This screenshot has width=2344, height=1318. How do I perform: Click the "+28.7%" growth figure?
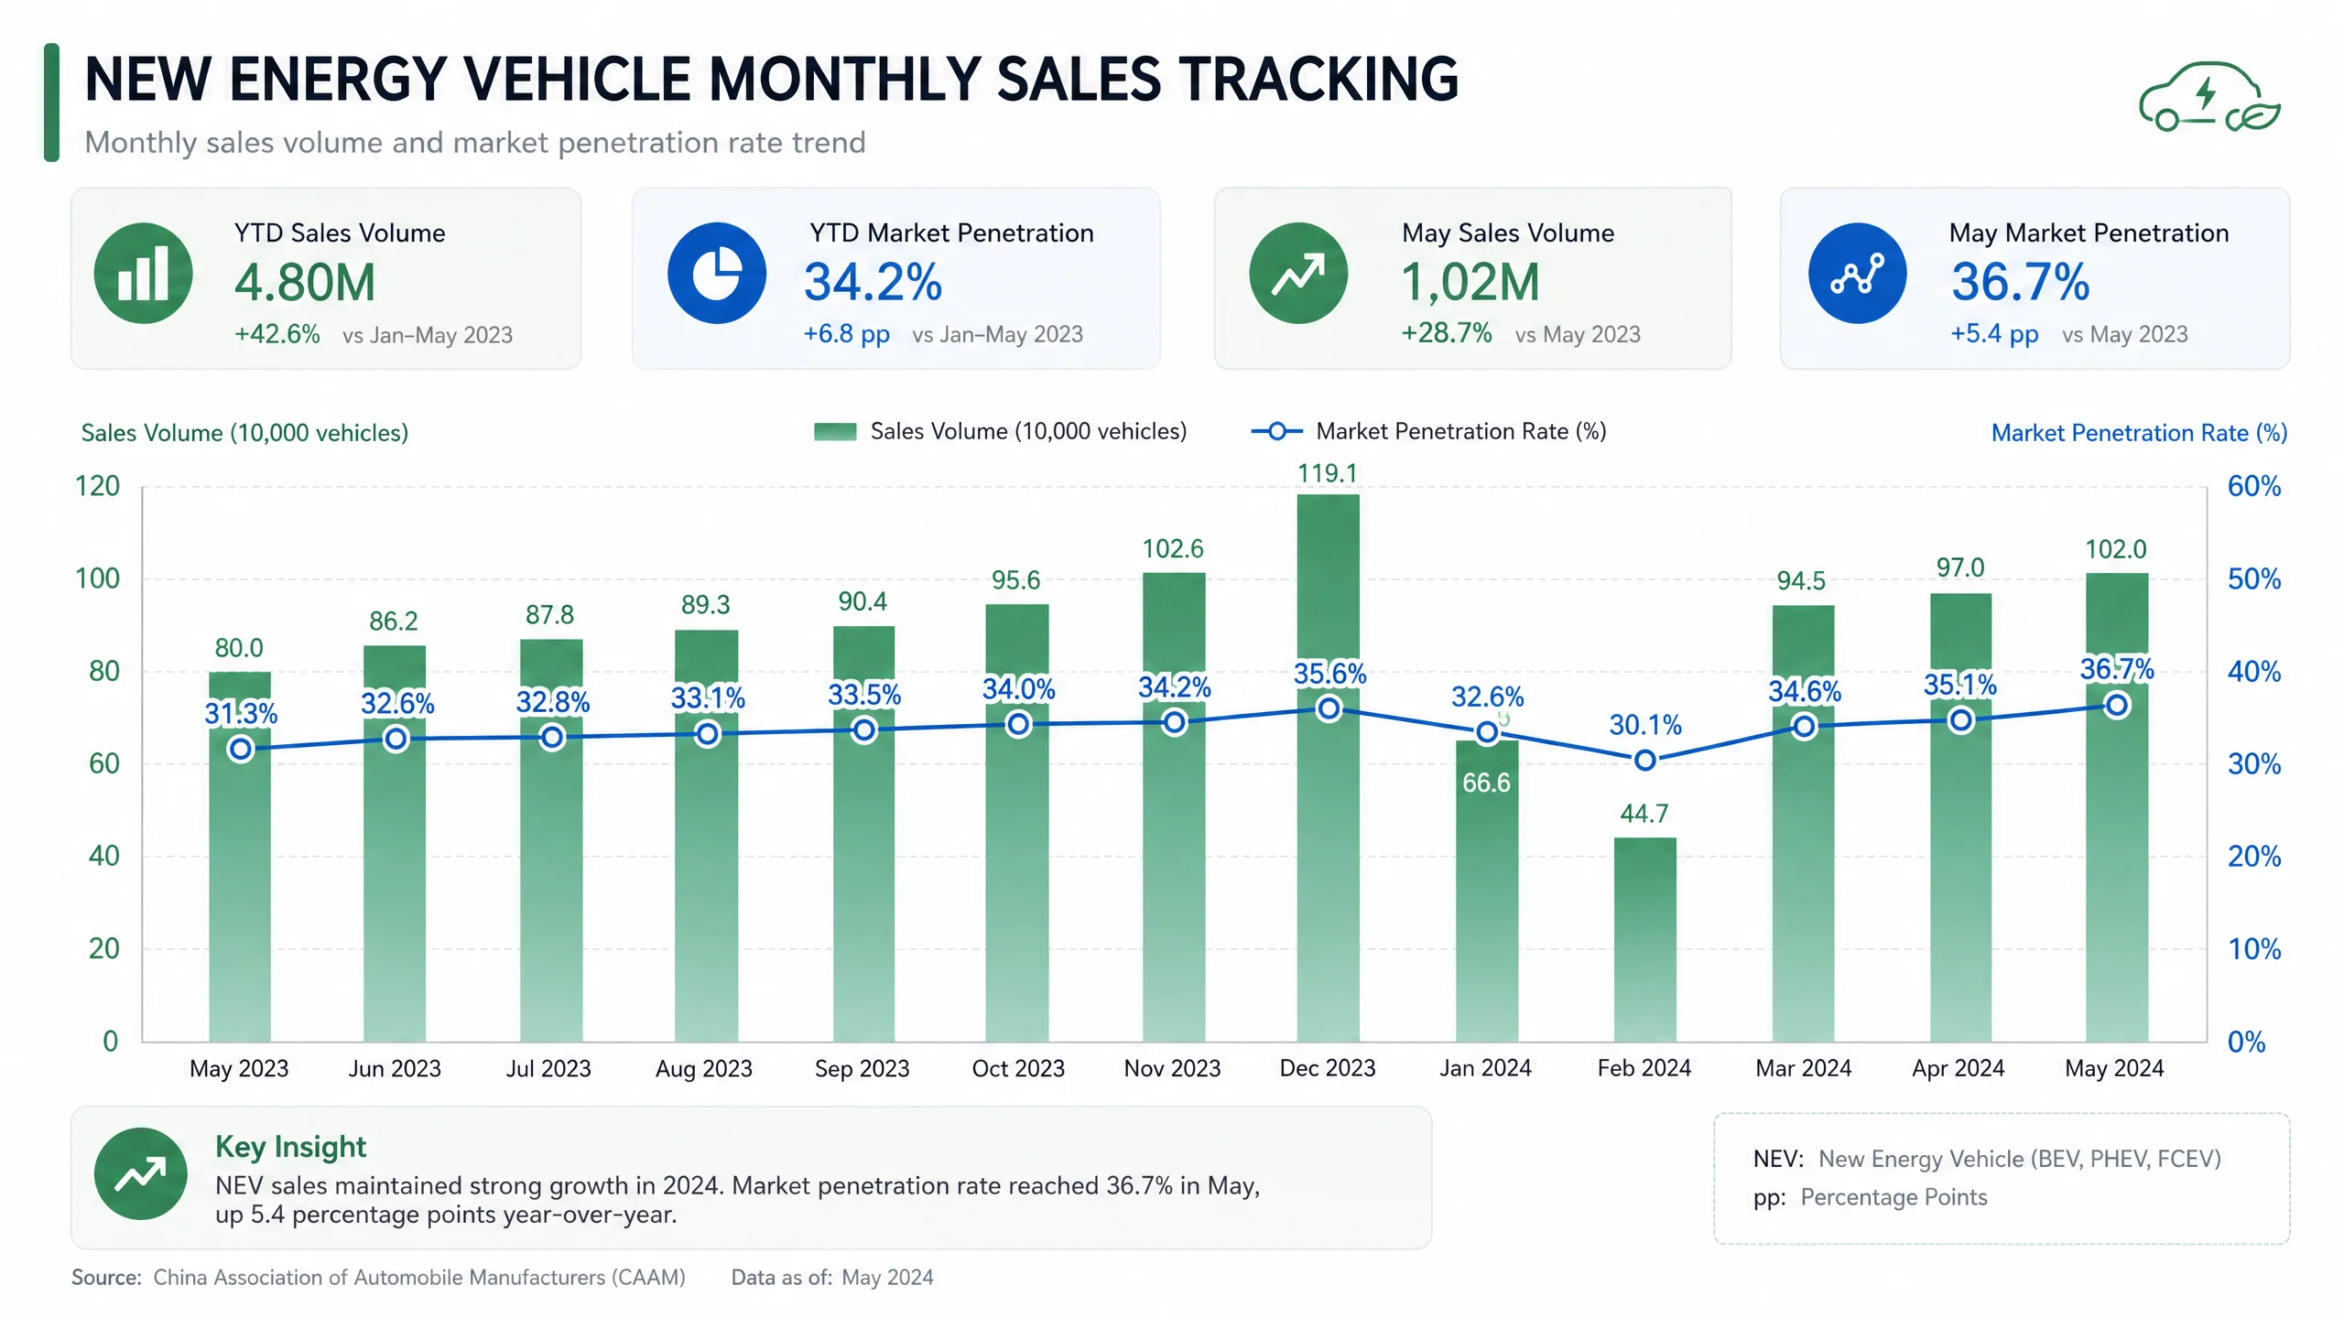click(1447, 332)
